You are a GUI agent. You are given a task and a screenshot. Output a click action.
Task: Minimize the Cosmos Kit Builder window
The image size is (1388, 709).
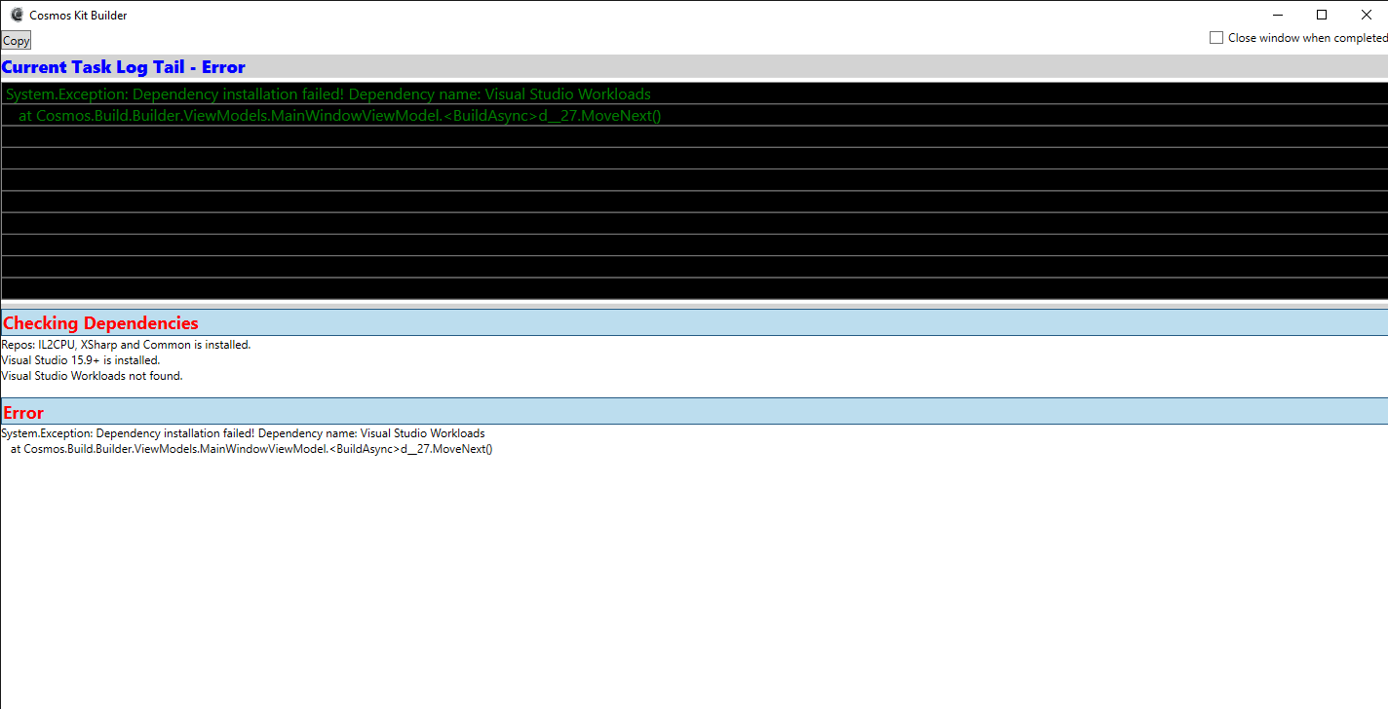[1278, 15]
